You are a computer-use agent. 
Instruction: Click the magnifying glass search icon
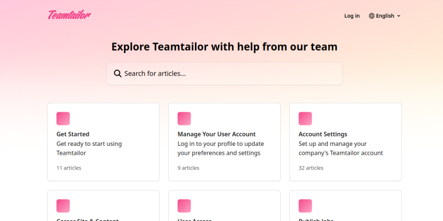pos(117,73)
